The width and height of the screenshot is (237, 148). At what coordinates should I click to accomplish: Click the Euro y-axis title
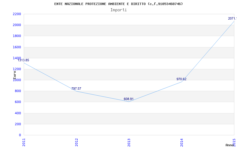15,74
